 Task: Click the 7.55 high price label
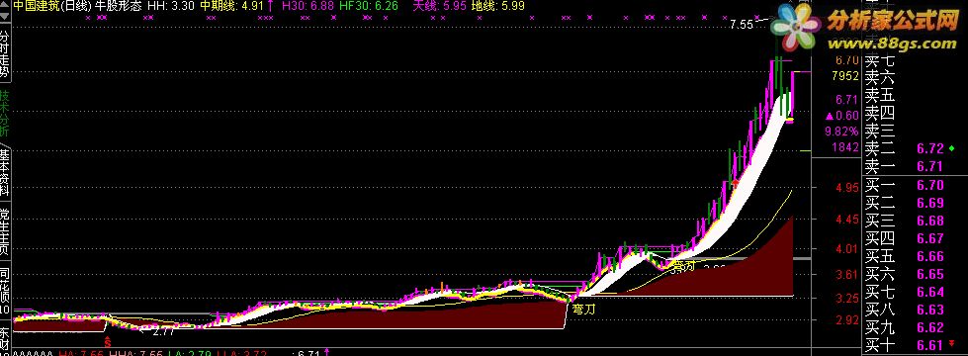coord(741,25)
